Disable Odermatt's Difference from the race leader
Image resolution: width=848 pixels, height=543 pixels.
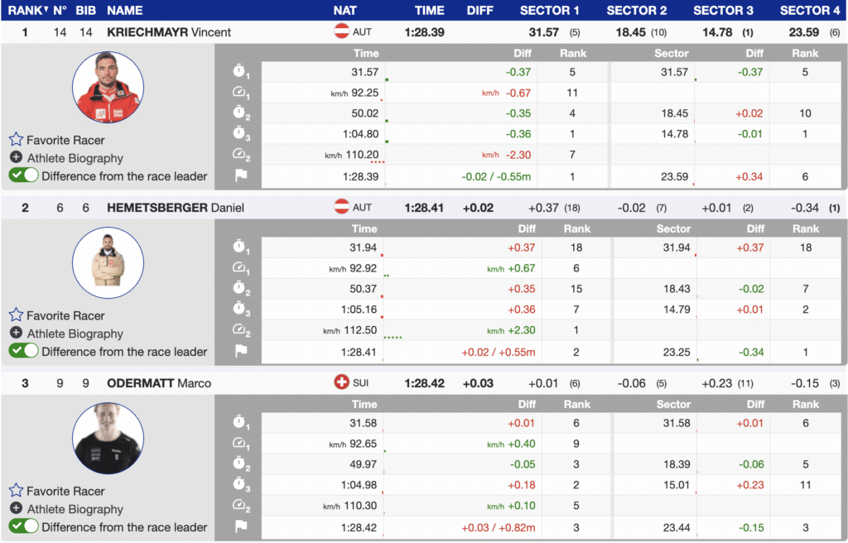[23, 526]
